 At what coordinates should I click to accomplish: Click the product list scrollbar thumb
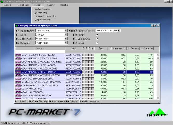click(158, 58)
